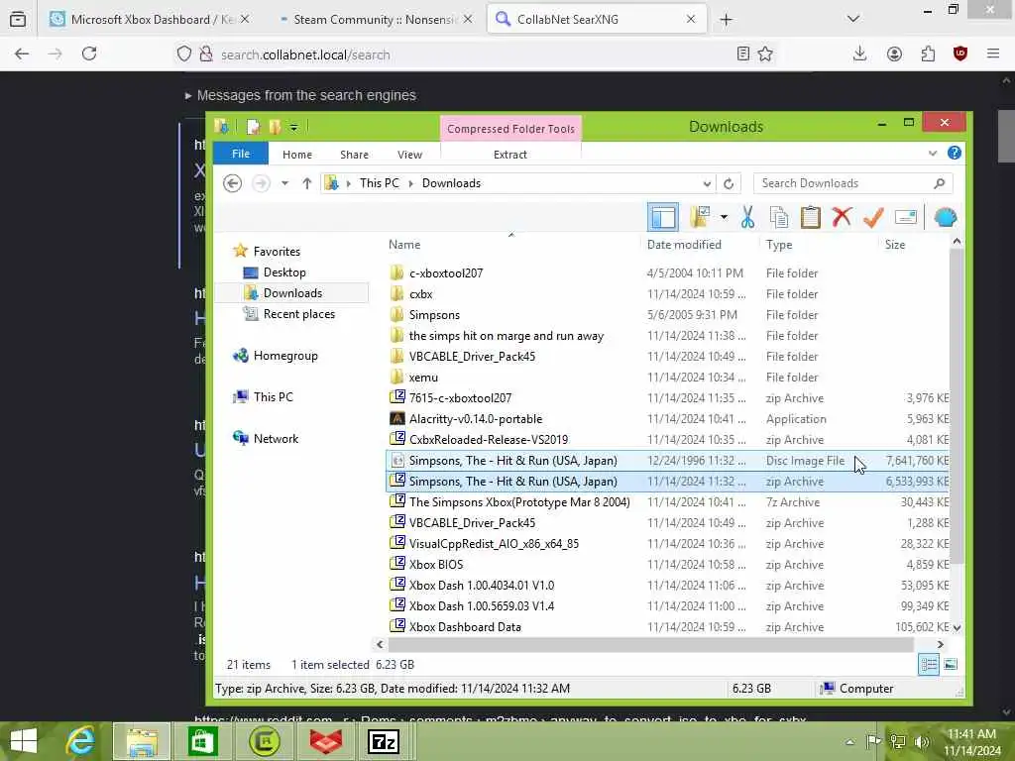Expand the Explorer ribbon chevron

(932, 154)
